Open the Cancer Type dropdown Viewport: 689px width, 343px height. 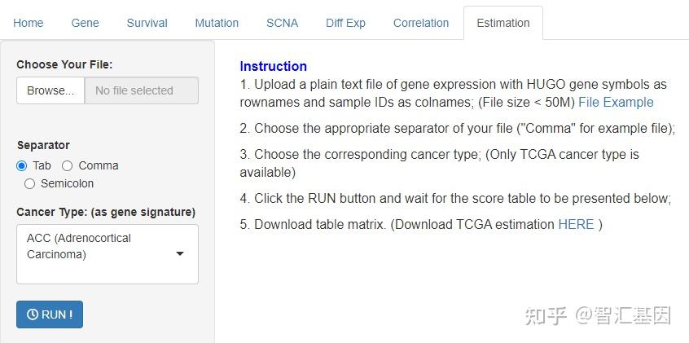point(107,253)
